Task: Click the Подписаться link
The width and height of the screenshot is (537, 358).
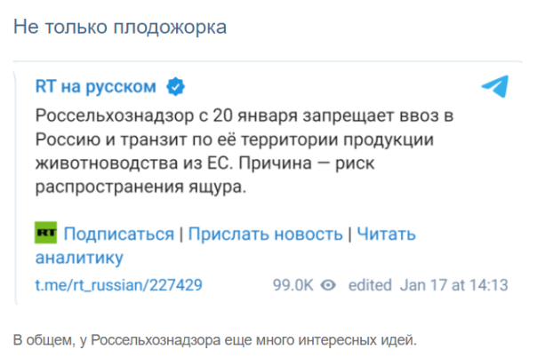Action: pyautogui.click(x=119, y=234)
